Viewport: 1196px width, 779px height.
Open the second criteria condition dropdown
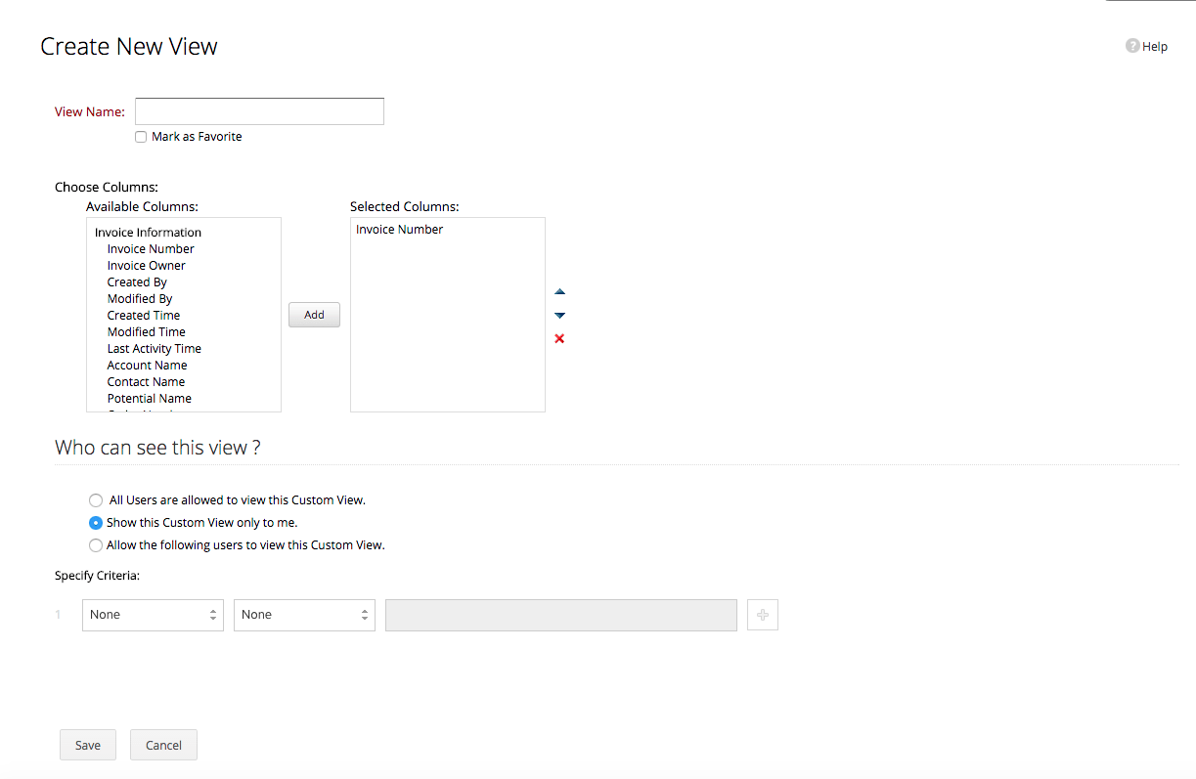(x=304, y=615)
